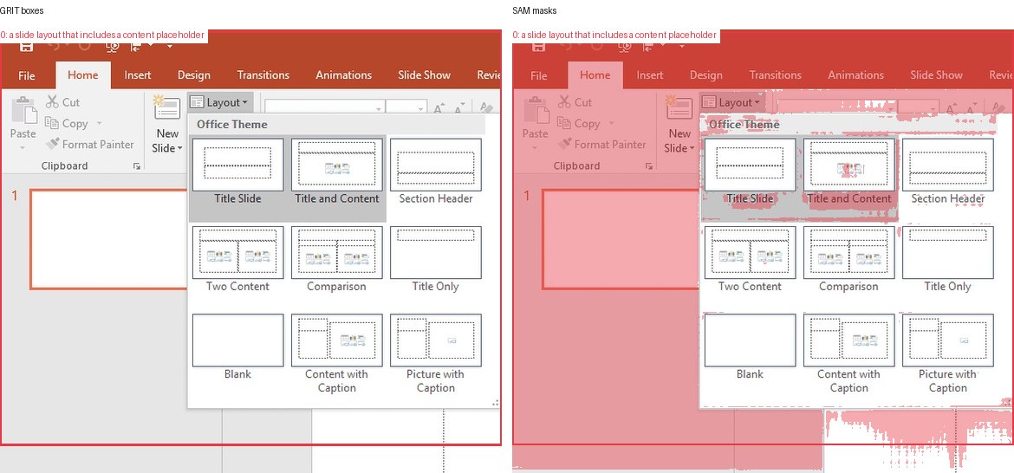The height and width of the screenshot is (473, 1014).
Task: Click Copy in right SAM masks screenshot
Action: (x=578, y=123)
